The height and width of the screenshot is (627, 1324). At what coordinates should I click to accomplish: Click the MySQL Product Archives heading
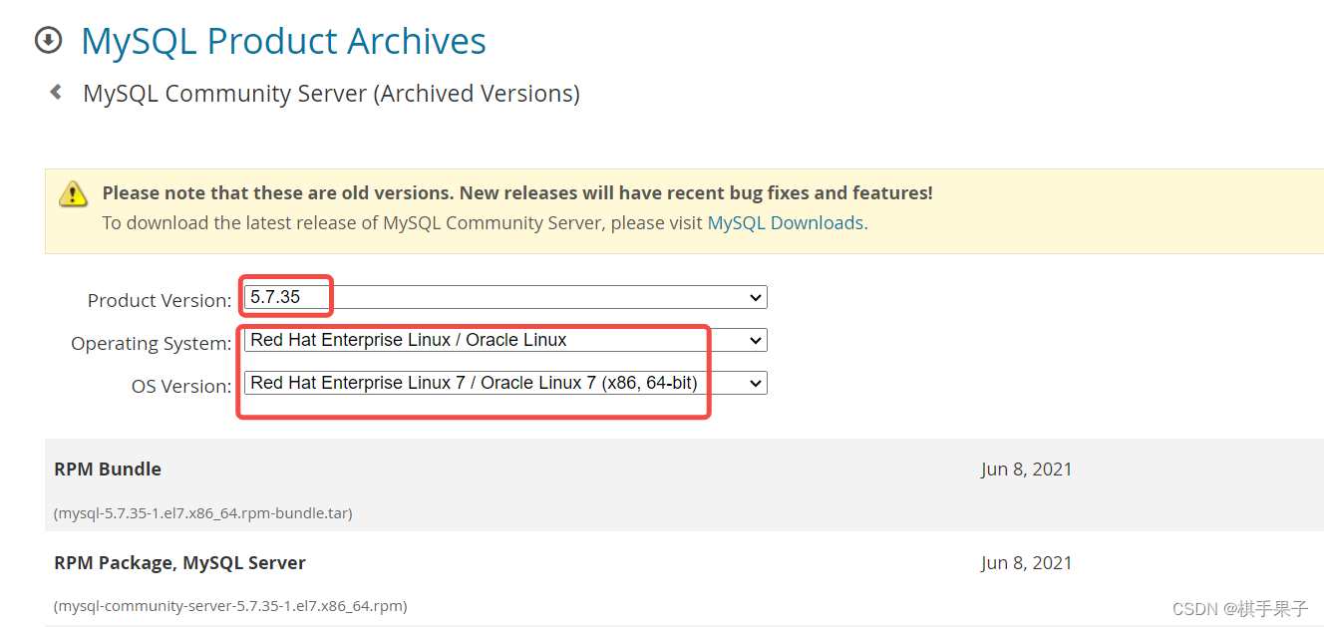tap(283, 40)
